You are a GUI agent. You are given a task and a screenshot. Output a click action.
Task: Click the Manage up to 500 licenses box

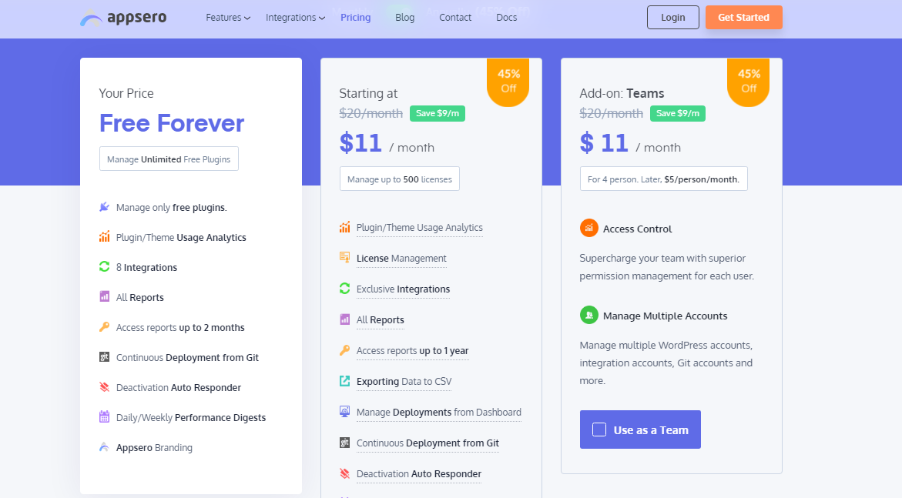[399, 179]
